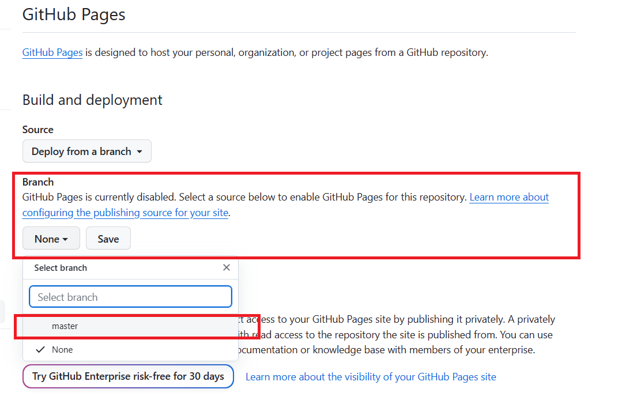
Task: Open the configuring the publishing source link
Action: tap(125, 213)
